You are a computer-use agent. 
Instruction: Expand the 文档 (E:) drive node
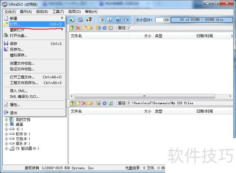point(7,139)
